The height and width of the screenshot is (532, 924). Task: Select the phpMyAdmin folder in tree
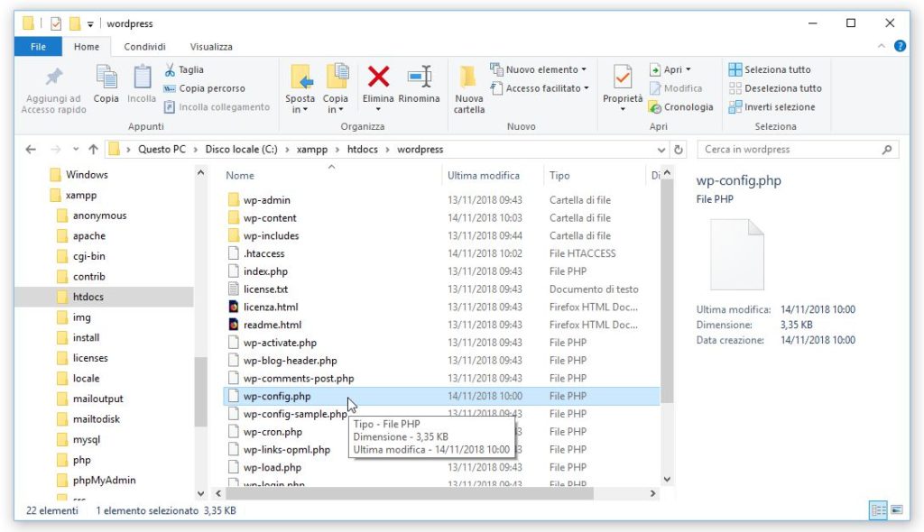click(104, 480)
